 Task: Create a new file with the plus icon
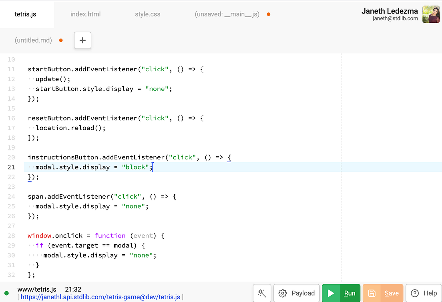click(82, 40)
